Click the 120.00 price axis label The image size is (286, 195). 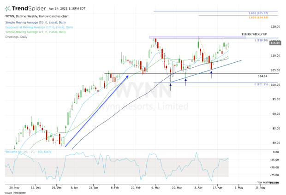pyautogui.click(x=275, y=27)
